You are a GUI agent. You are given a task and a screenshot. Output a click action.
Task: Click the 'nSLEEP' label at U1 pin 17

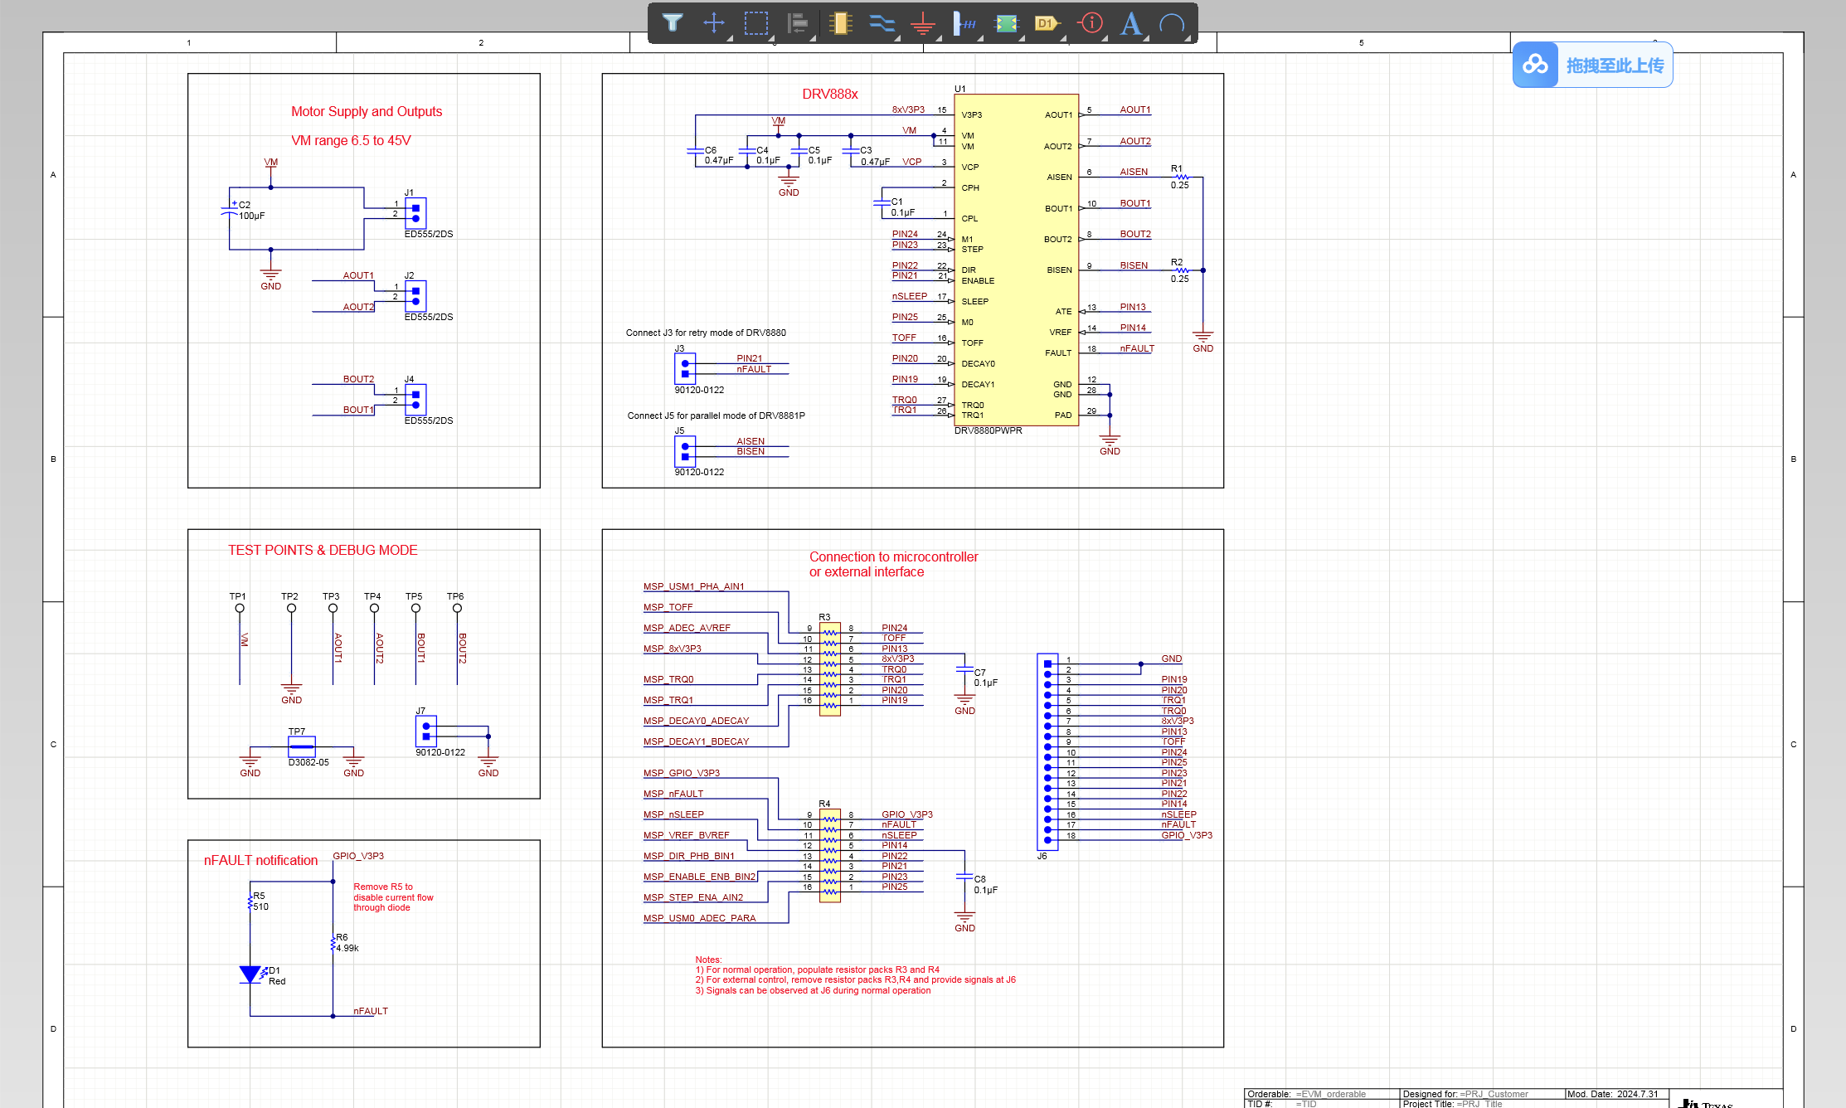click(910, 296)
